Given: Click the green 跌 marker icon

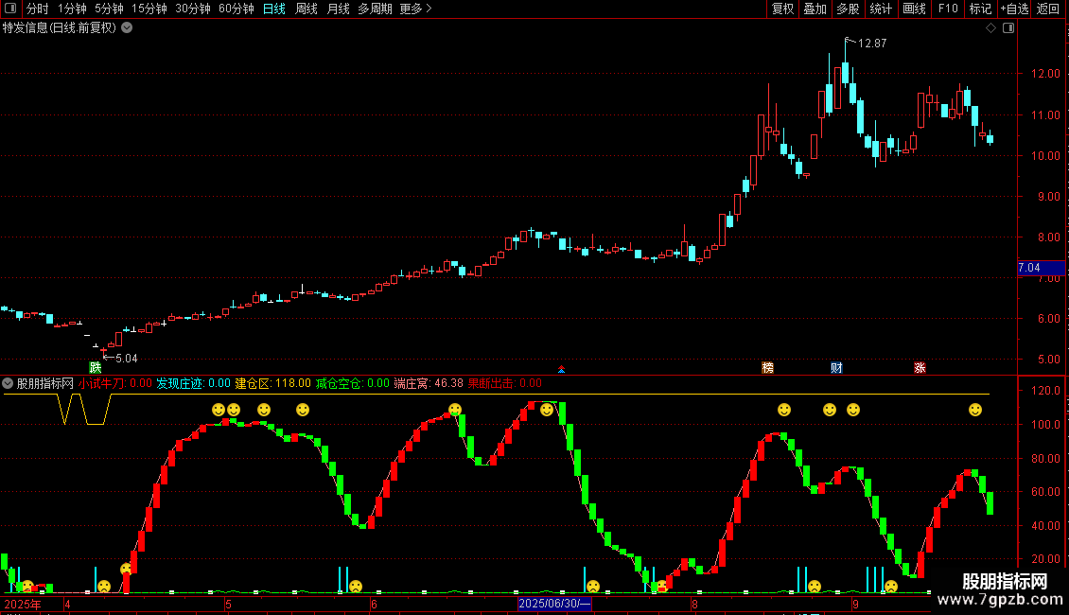Looking at the screenshot, I should point(95,367).
